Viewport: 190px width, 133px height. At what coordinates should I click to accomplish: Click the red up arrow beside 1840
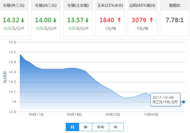119,20
